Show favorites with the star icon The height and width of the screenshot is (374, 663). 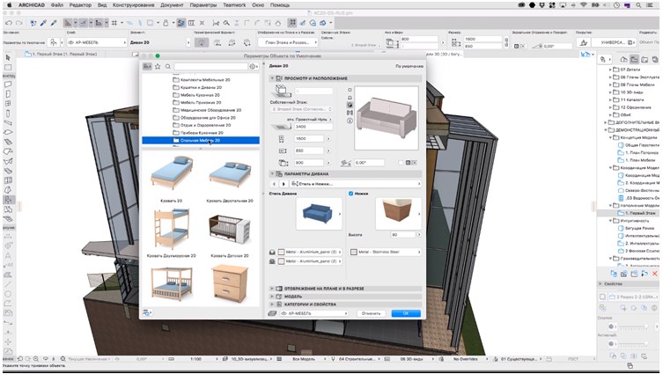pyautogui.click(x=158, y=66)
